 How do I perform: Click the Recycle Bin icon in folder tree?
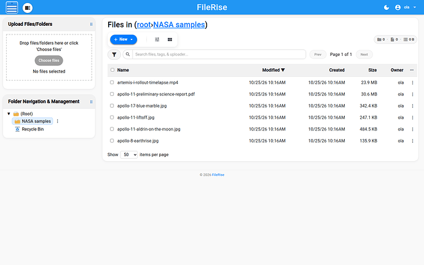coord(17,129)
